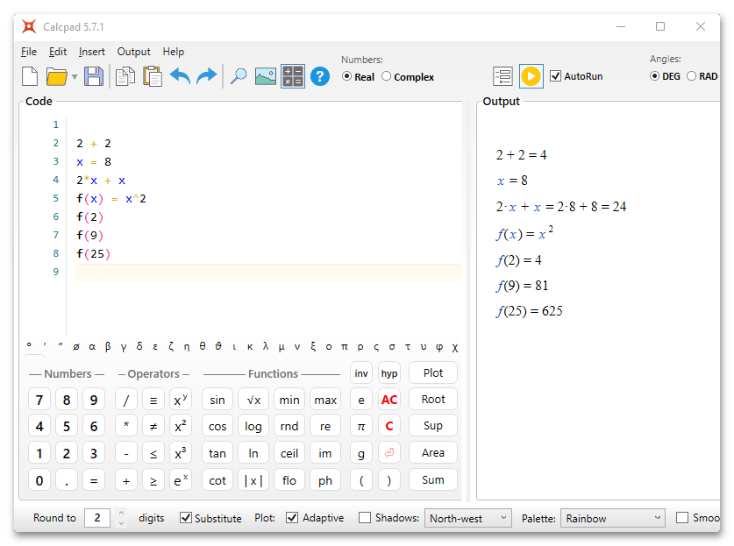The width and height of the screenshot is (734, 546).
Task: Click the Redo arrow icon
Action: pos(207,76)
